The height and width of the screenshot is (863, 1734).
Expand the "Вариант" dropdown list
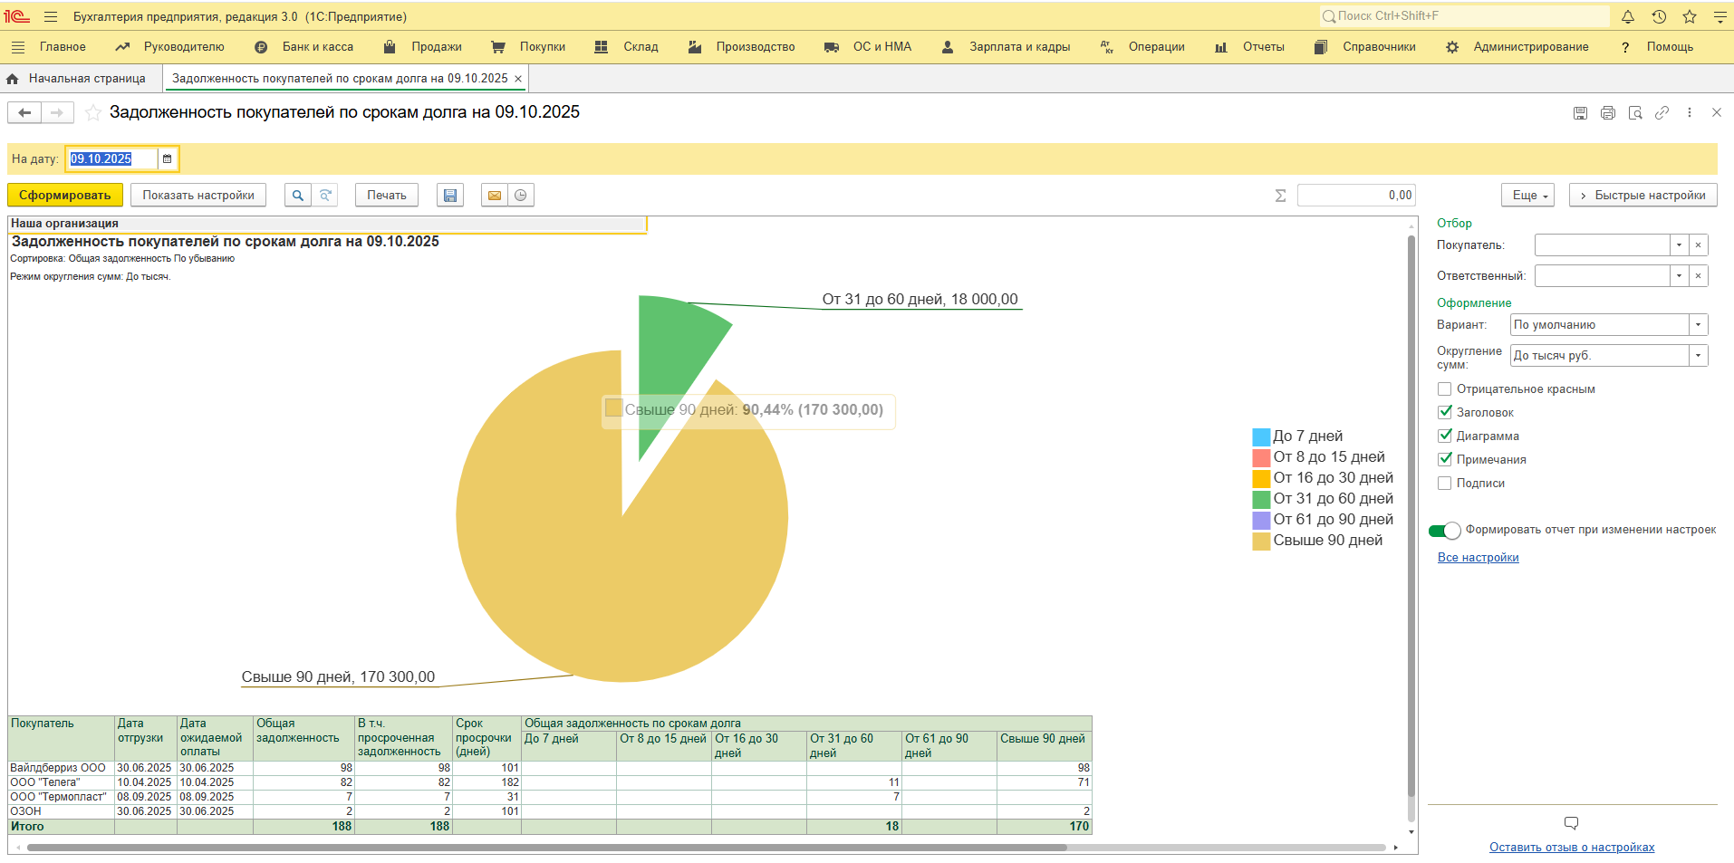click(1698, 325)
